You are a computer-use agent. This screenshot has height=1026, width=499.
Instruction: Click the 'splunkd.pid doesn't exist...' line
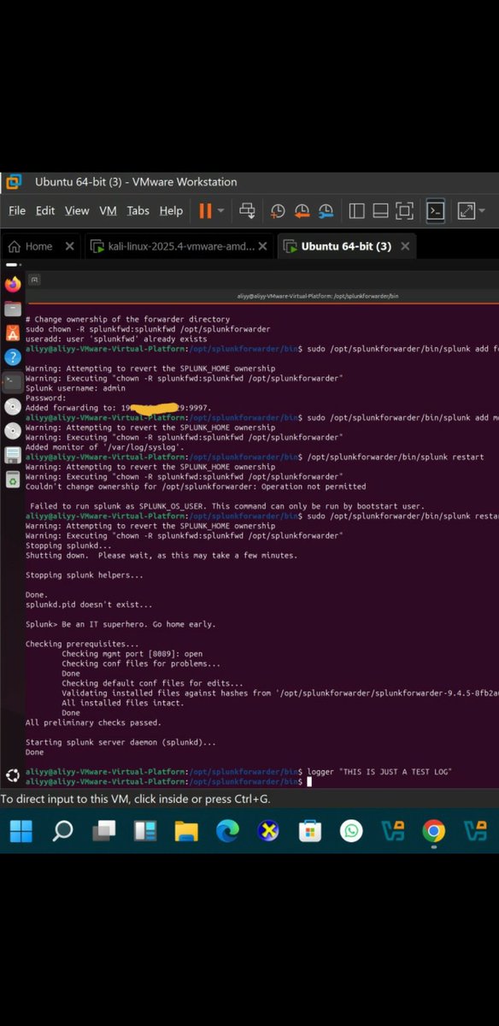[x=88, y=604]
